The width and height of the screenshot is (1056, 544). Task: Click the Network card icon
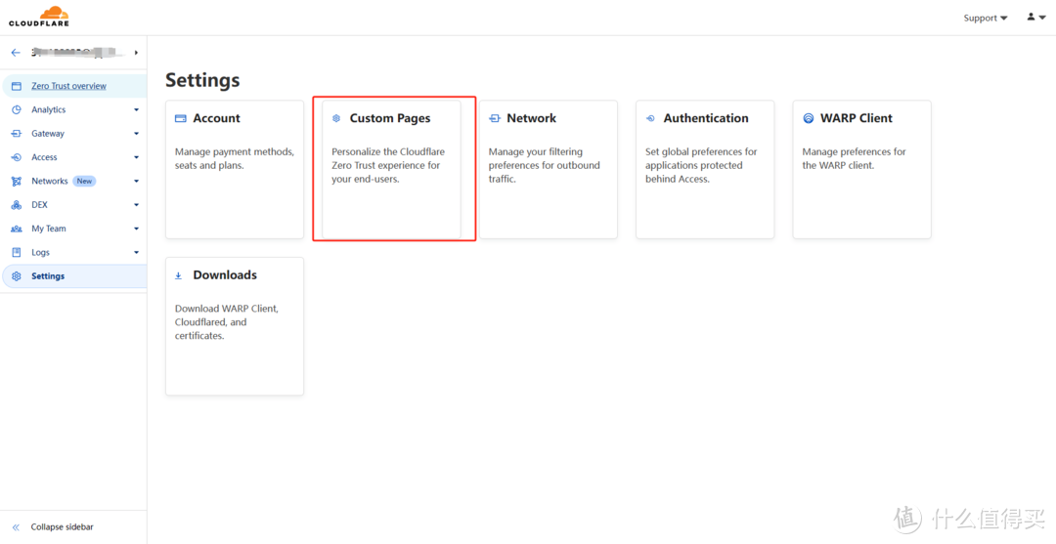click(x=495, y=118)
